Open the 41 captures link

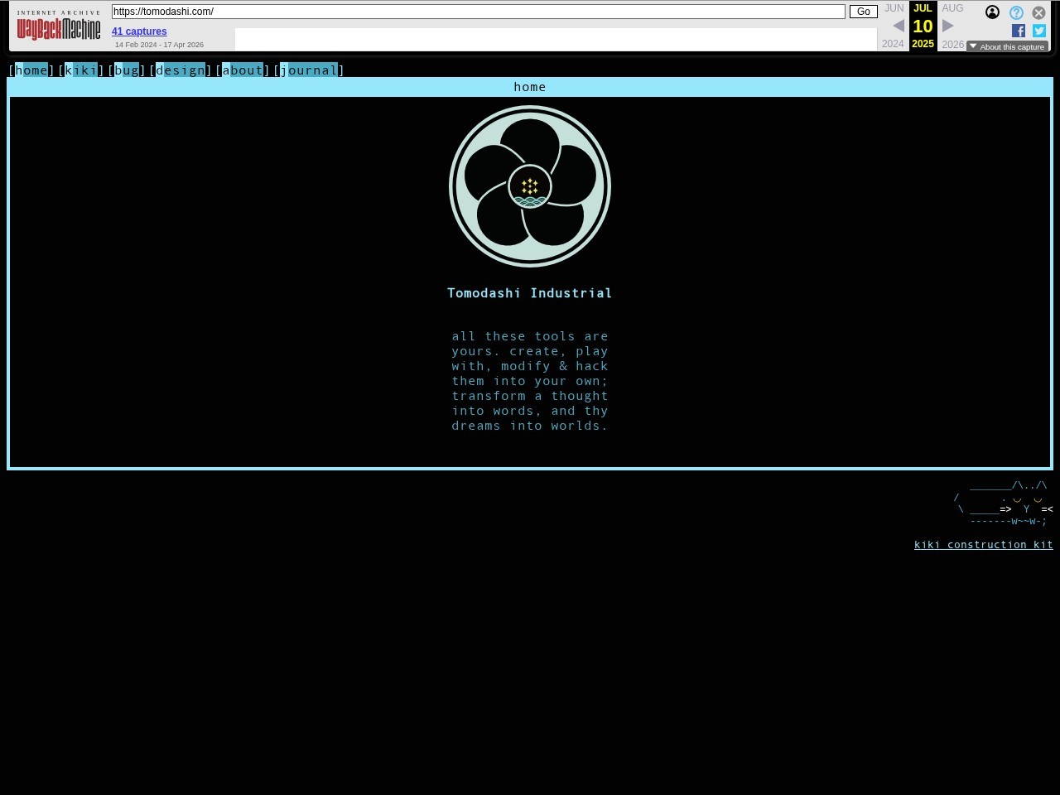tap(139, 31)
